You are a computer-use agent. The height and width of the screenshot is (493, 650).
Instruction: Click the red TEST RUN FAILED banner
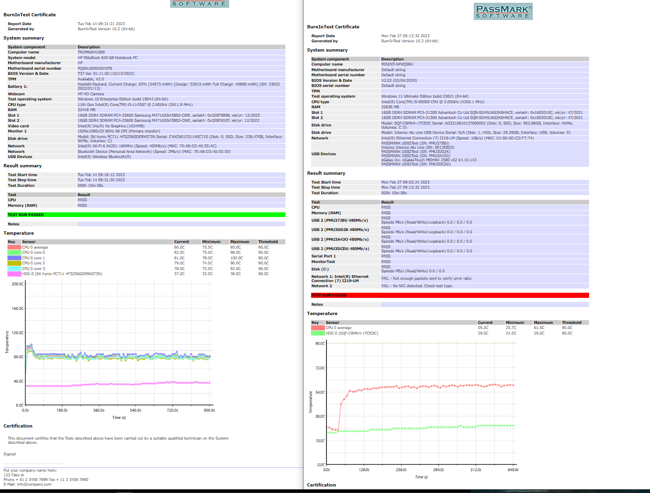(x=450, y=295)
